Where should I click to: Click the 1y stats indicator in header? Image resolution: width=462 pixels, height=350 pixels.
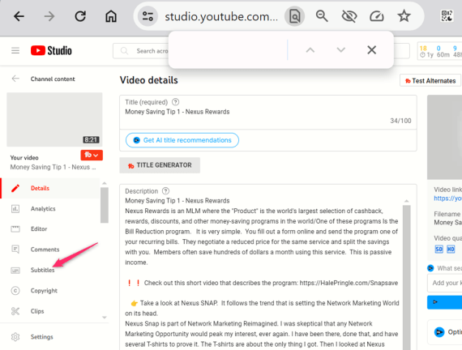pos(426,54)
